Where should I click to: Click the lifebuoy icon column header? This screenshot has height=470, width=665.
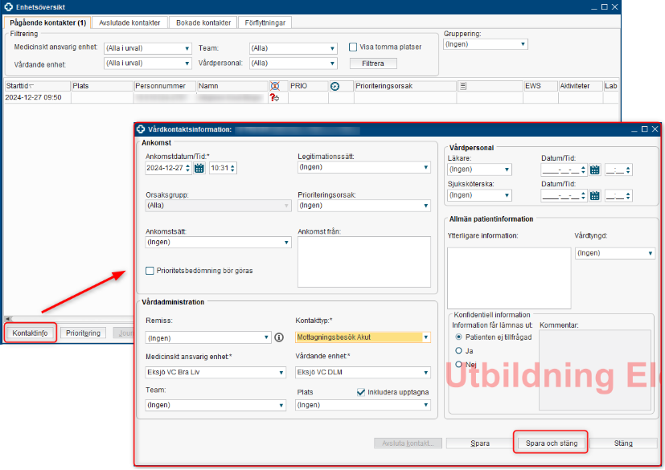pyautogui.click(x=275, y=86)
